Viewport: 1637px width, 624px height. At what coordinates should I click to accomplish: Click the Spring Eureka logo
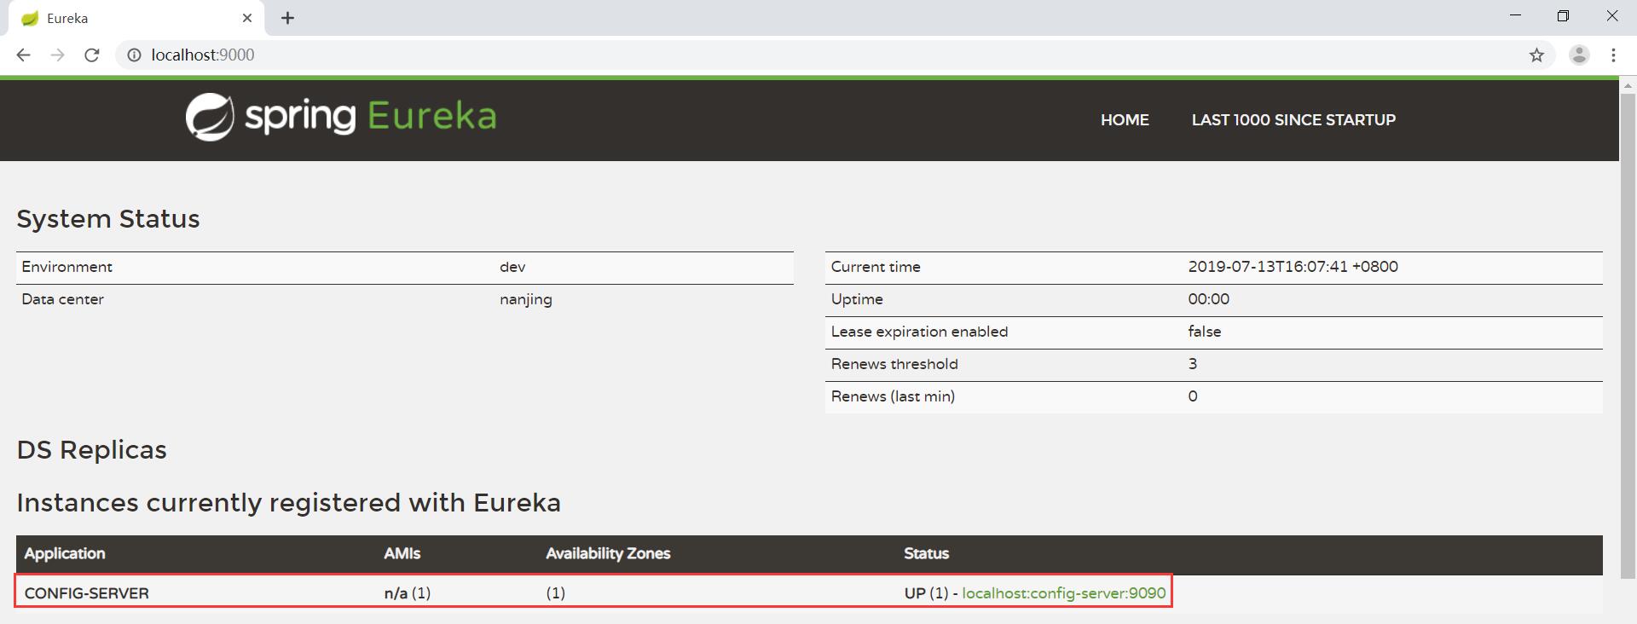pyautogui.click(x=341, y=117)
